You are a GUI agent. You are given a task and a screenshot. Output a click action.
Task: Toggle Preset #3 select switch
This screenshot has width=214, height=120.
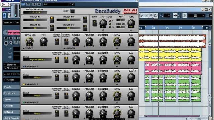52,28
